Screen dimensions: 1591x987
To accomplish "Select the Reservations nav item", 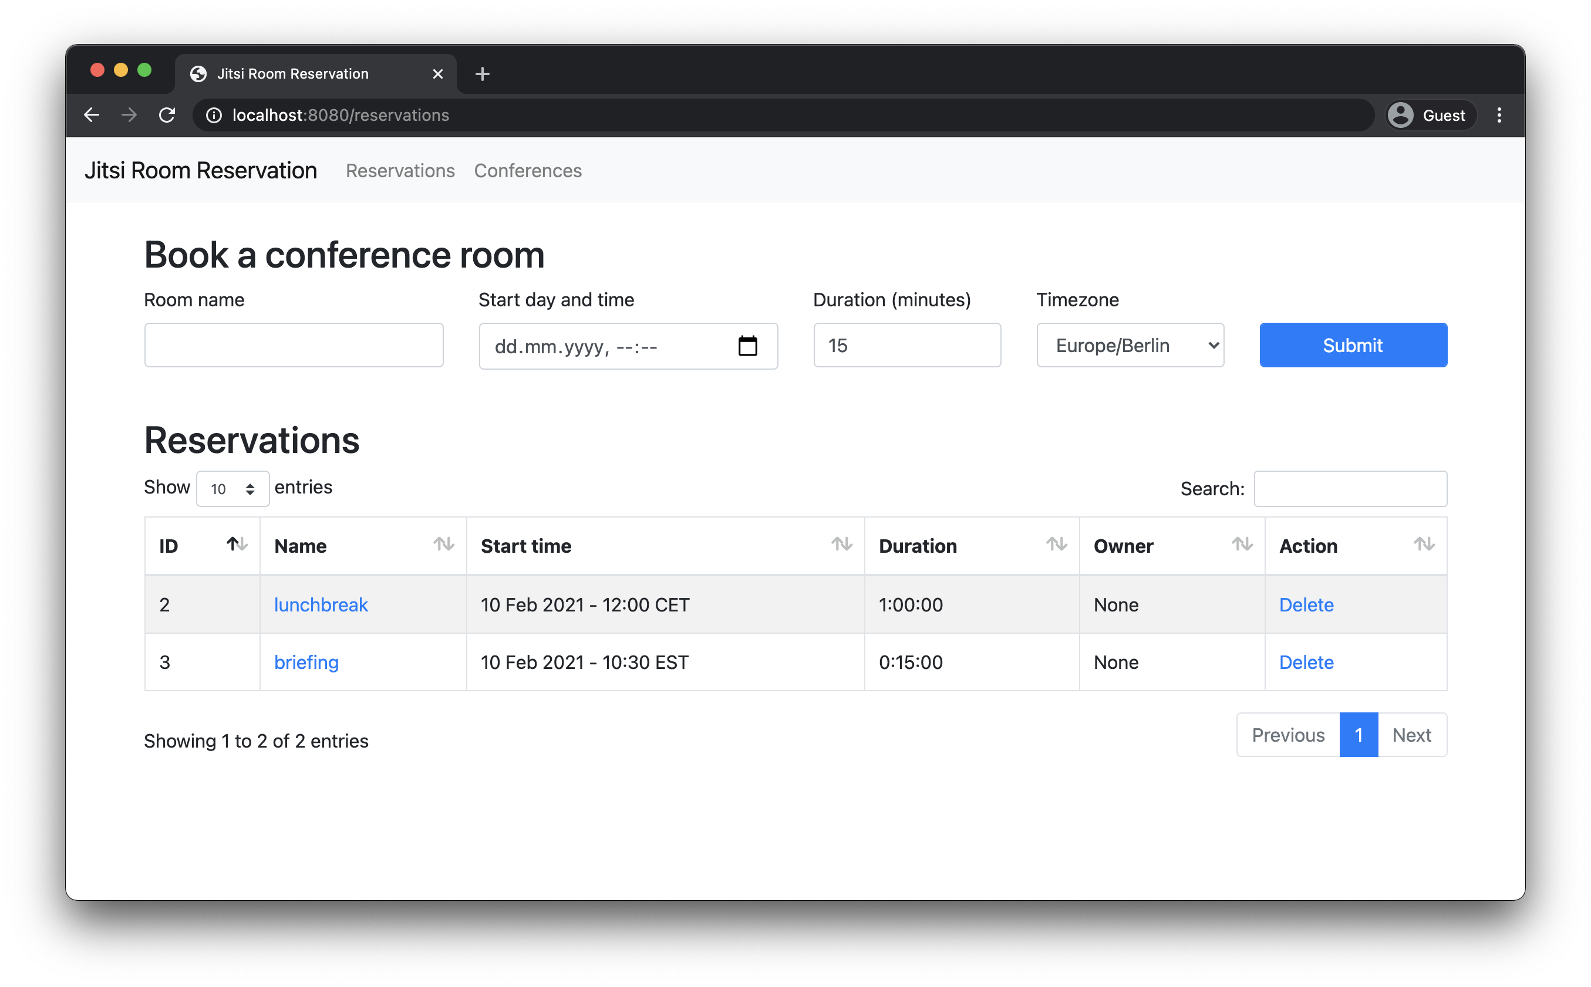I will coord(400,170).
